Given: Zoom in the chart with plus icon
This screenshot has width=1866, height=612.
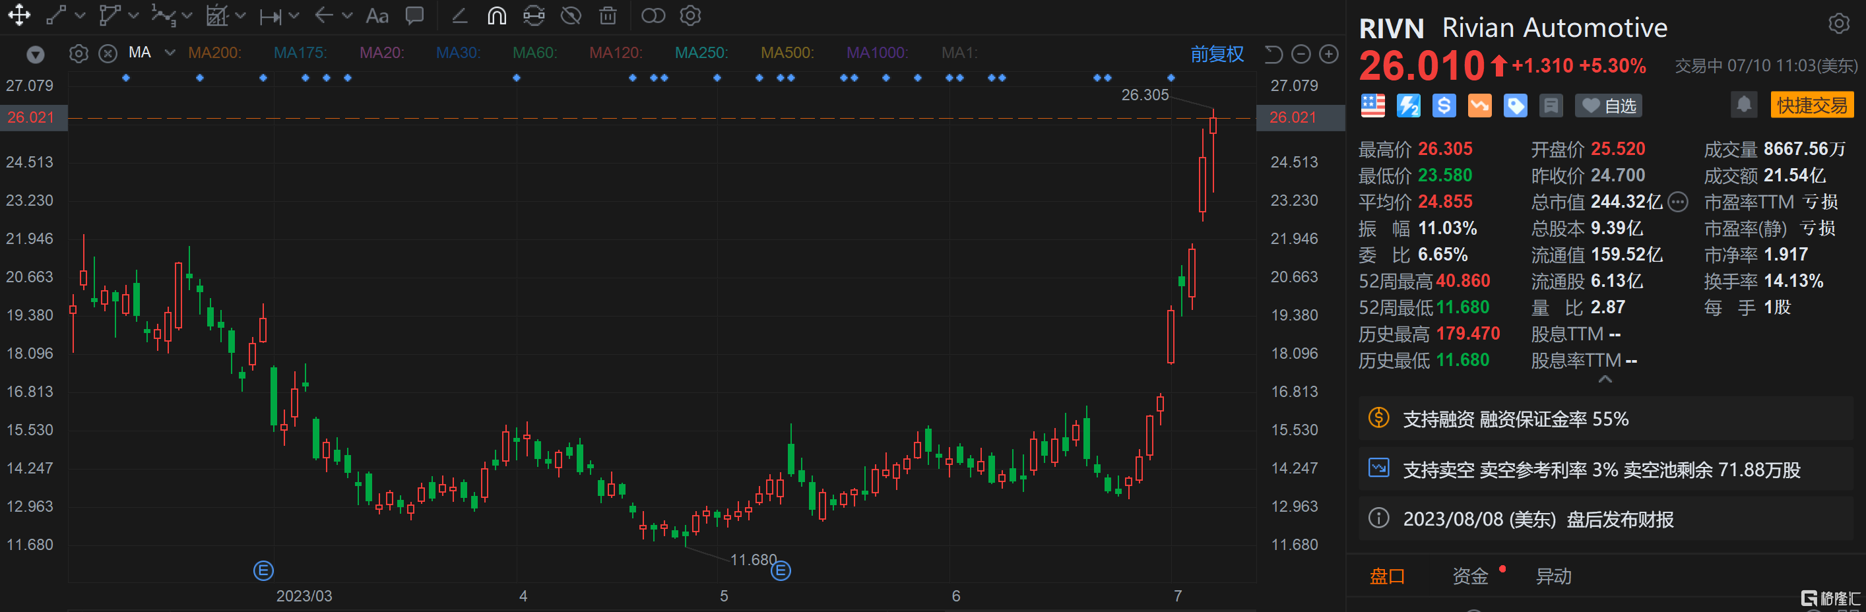Looking at the screenshot, I should (1328, 54).
